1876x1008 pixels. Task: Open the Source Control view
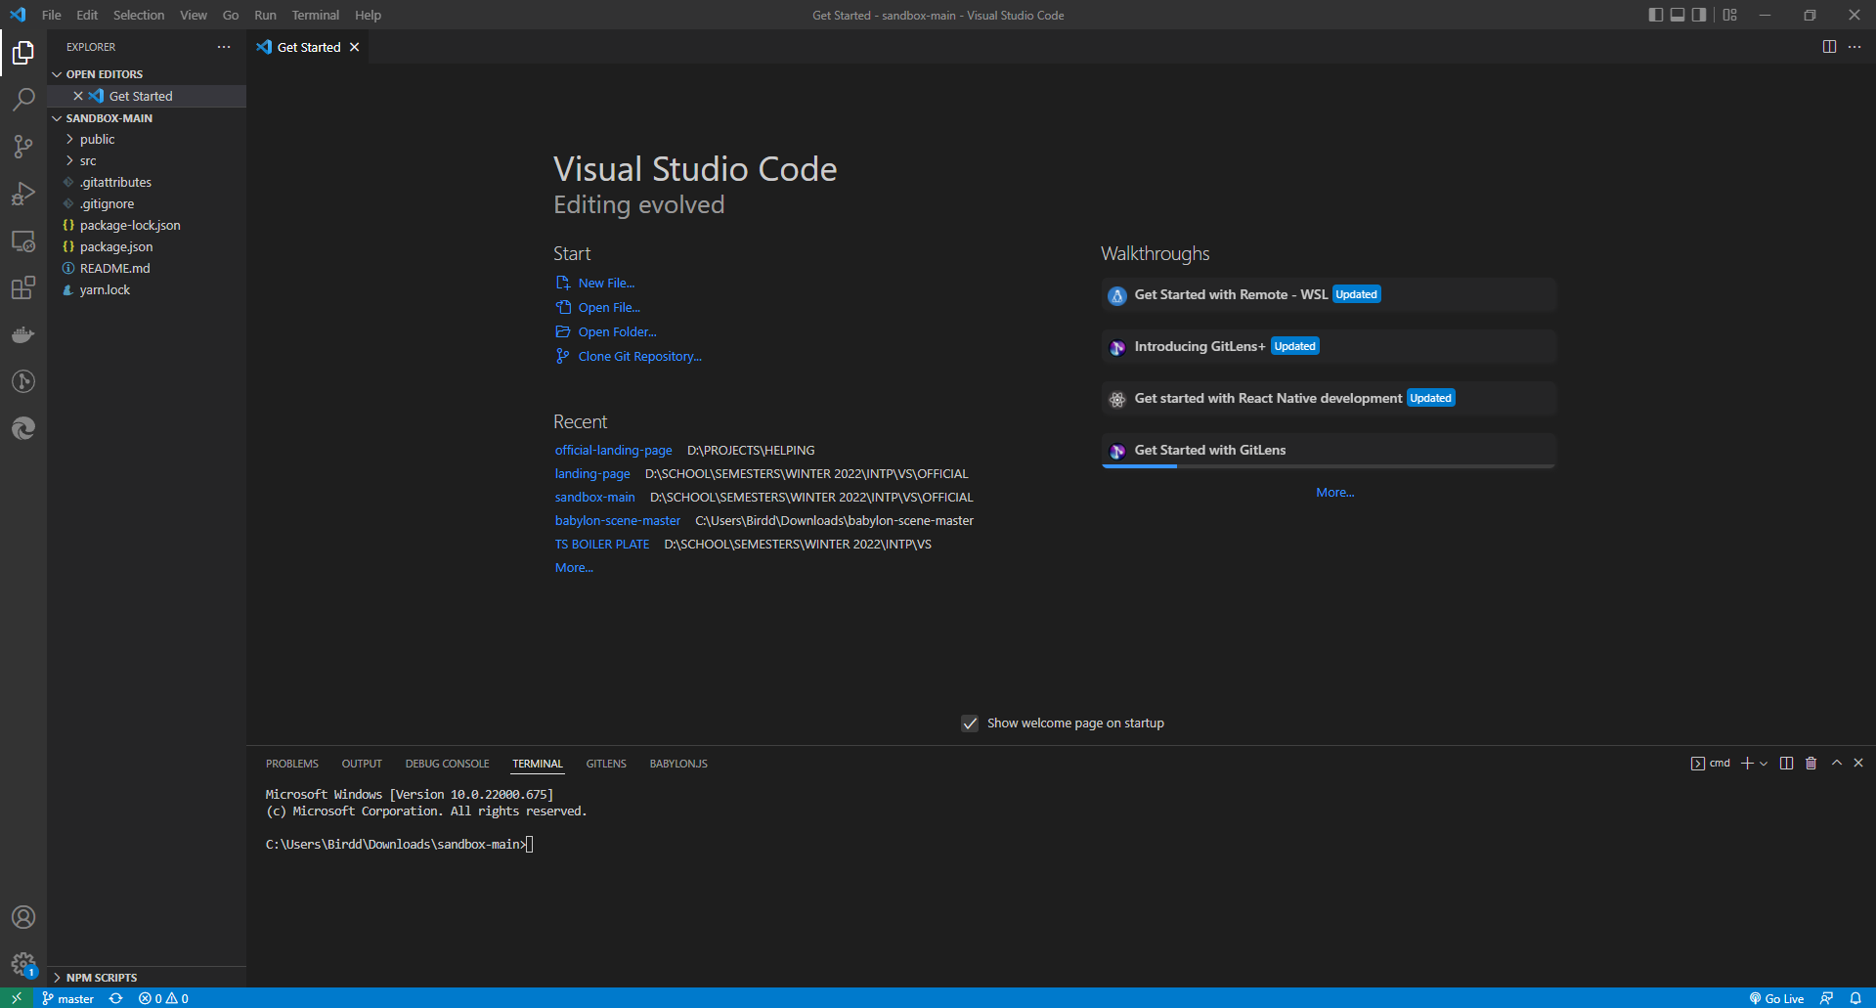(23, 146)
